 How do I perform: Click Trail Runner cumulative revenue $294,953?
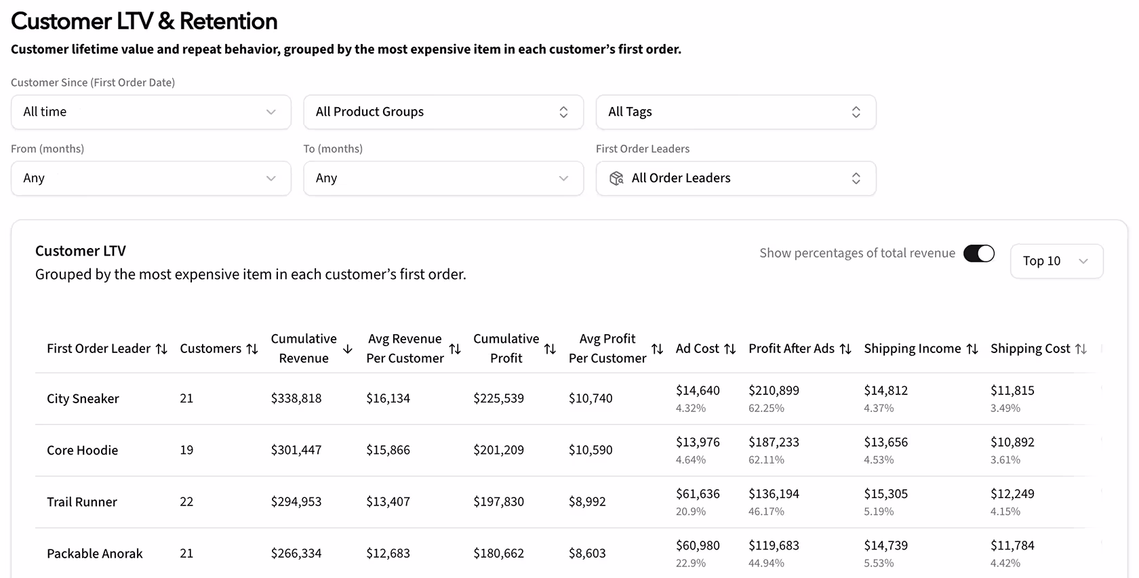tap(296, 501)
